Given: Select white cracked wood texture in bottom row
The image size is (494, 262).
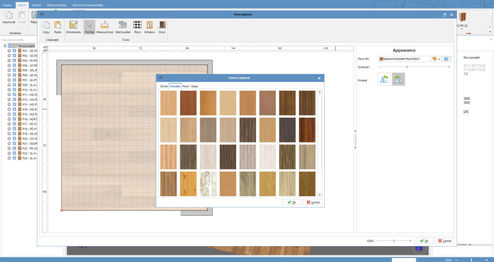Looking at the screenshot, I should pos(208,184).
